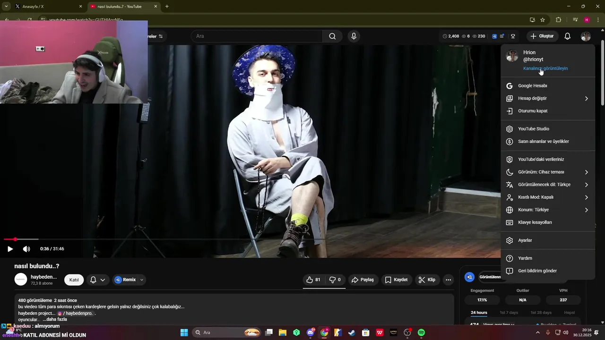Image resolution: width=605 pixels, height=340 pixels.
Task: Open Yardım help entry
Action: [x=548, y=258]
